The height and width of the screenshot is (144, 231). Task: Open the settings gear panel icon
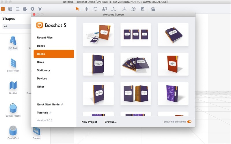click(x=32, y=9)
